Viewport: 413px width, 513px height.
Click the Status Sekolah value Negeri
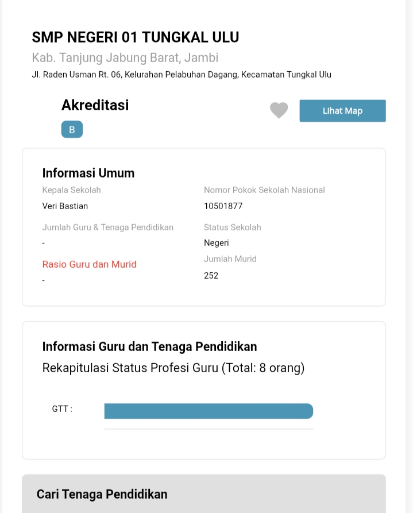[x=217, y=243]
